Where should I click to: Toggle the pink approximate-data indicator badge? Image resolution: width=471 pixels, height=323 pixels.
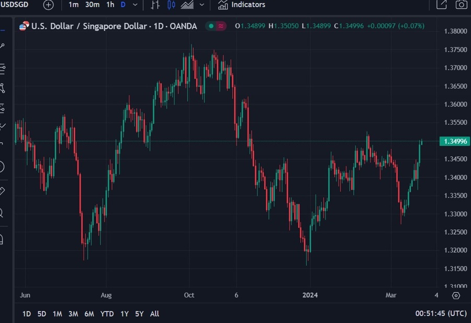(x=221, y=26)
